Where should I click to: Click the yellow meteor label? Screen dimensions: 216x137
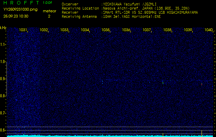[49, 11]
